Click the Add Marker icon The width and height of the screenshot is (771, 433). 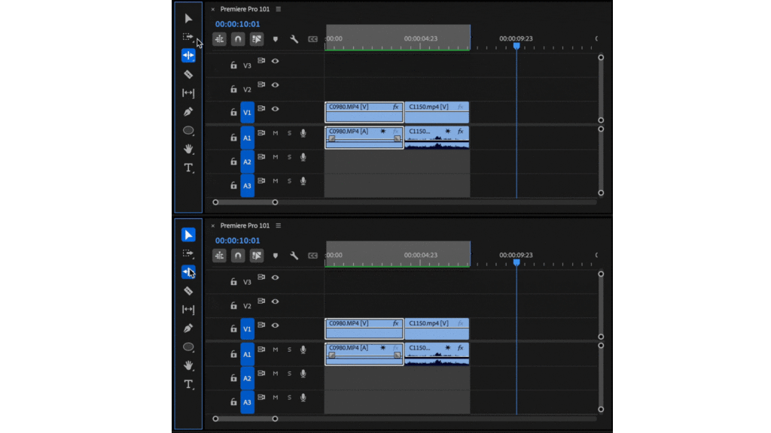click(275, 38)
